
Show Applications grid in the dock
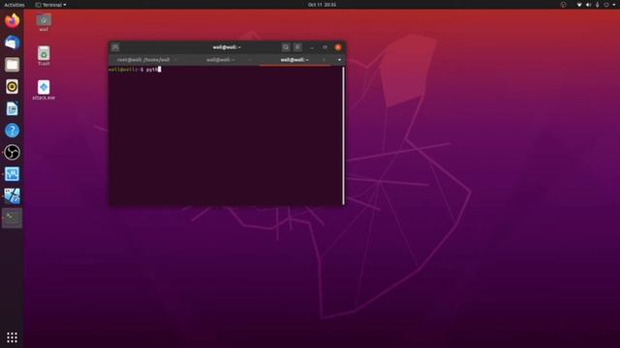(12, 337)
